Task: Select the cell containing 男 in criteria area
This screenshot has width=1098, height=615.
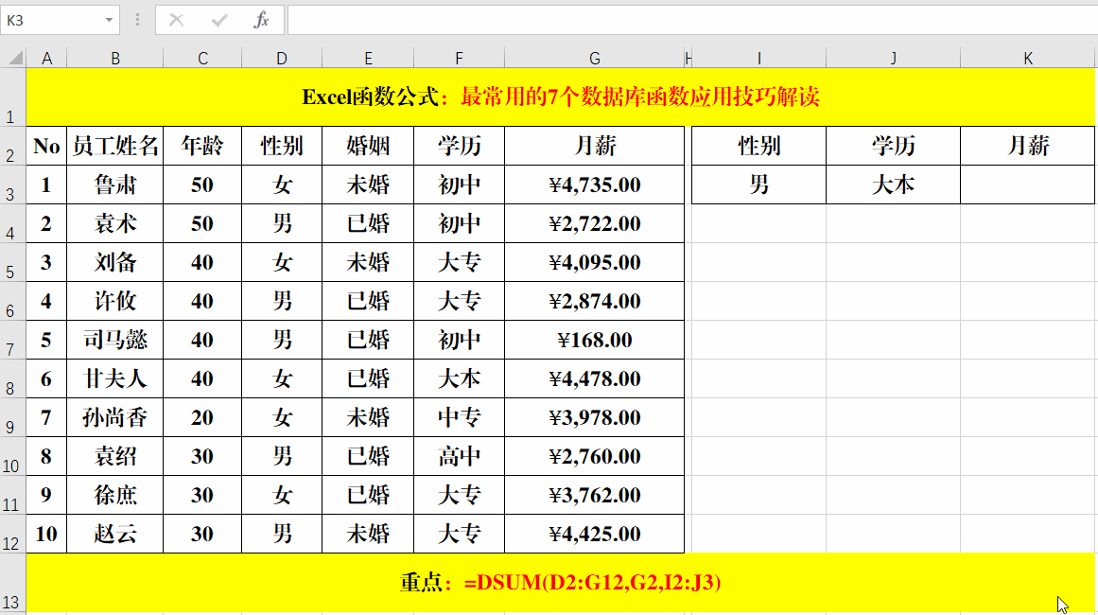Action: 758,185
